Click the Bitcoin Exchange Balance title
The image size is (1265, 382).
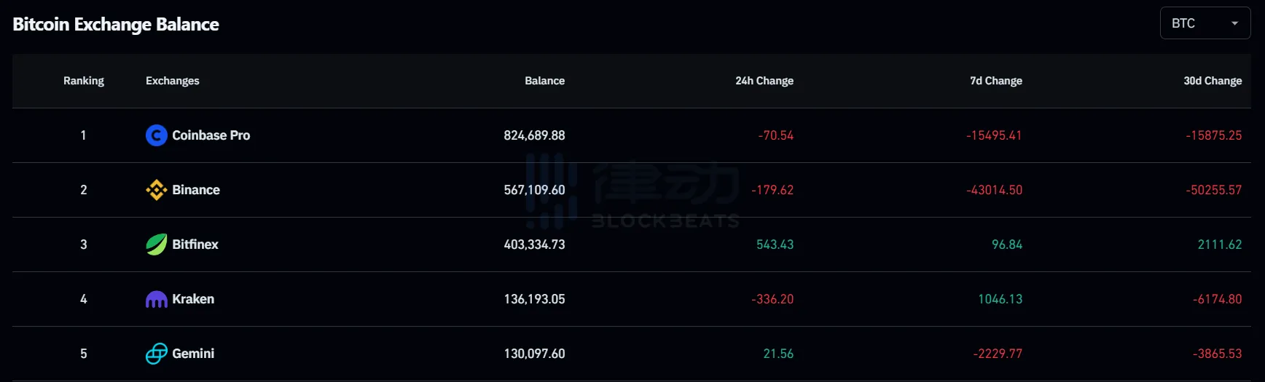tap(116, 24)
